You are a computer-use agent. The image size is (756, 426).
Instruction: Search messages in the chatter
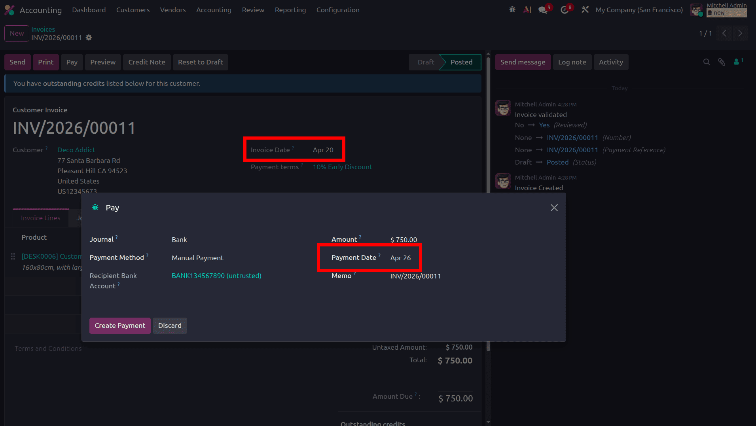pos(707,62)
